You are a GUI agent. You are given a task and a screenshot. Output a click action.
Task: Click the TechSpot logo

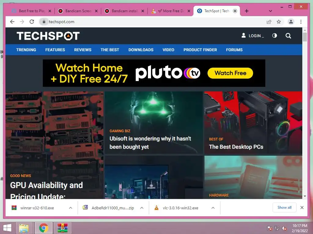pos(48,36)
